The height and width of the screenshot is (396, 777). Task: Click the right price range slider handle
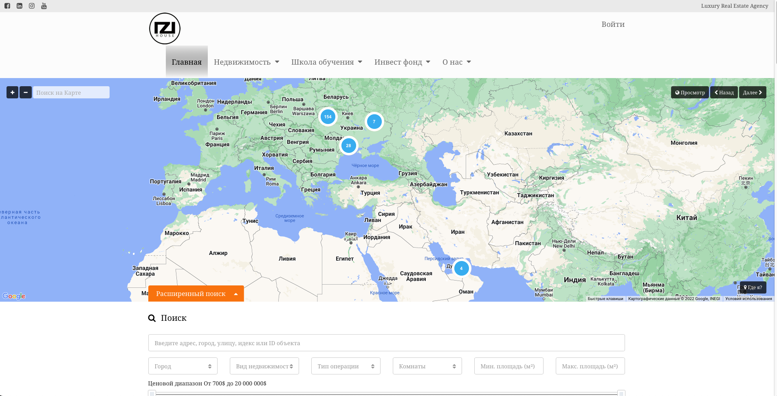[x=621, y=393]
